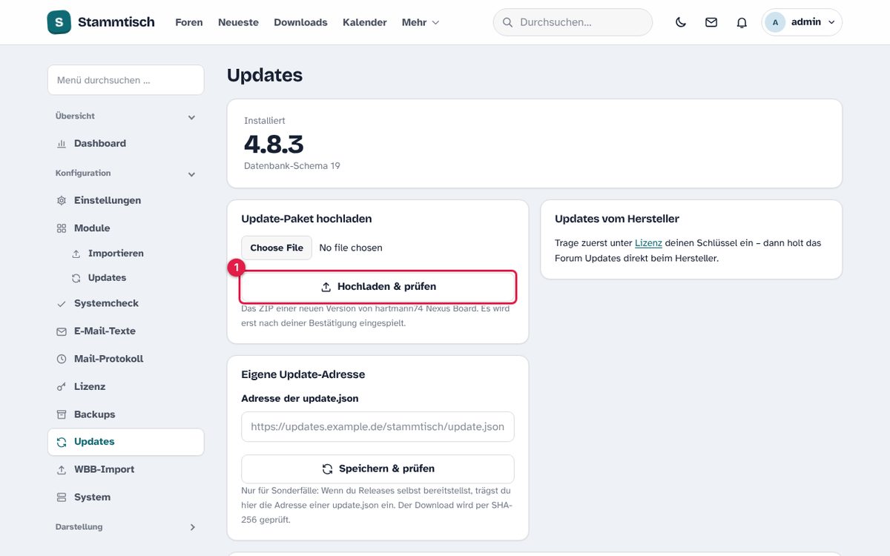Focus the Durchsuchen search field
Image resolution: width=890 pixels, height=556 pixels.
(x=573, y=22)
